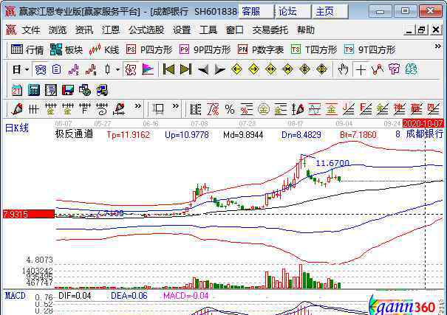This screenshot has height=315, width=447.
Task: Open the 文件 menu
Action: 31,30
